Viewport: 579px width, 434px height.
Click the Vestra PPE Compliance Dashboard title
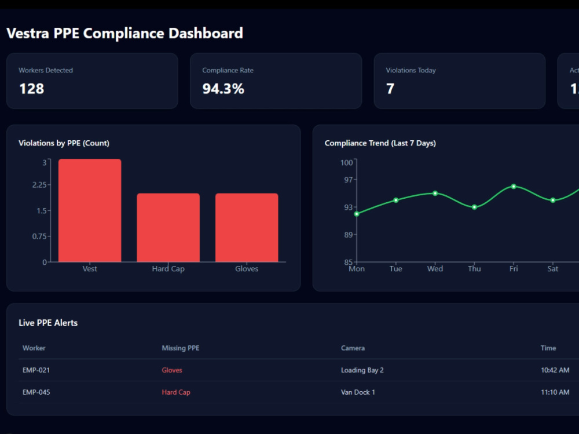pos(125,33)
